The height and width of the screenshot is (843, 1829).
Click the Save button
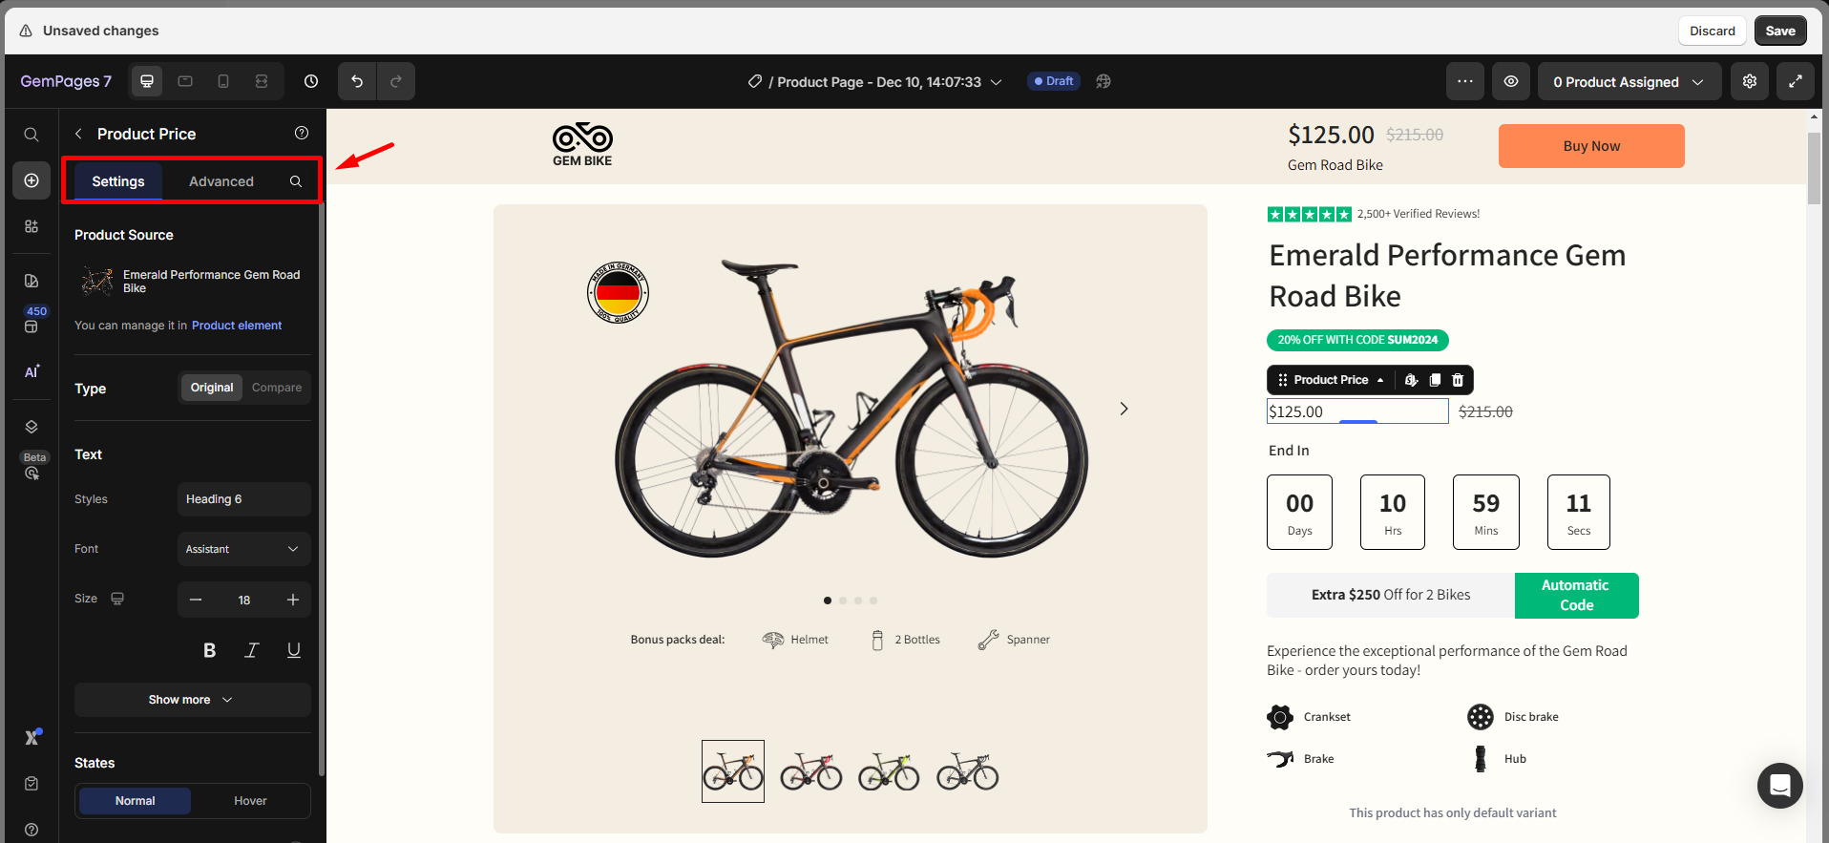1779,30
